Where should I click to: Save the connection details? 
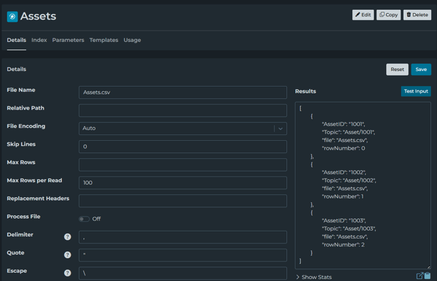421,69
